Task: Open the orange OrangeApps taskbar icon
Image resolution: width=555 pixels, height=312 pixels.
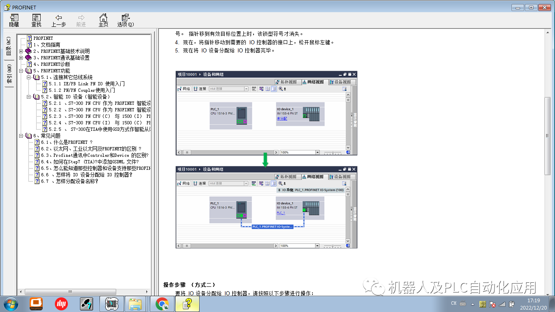Action: click(36, 304)
